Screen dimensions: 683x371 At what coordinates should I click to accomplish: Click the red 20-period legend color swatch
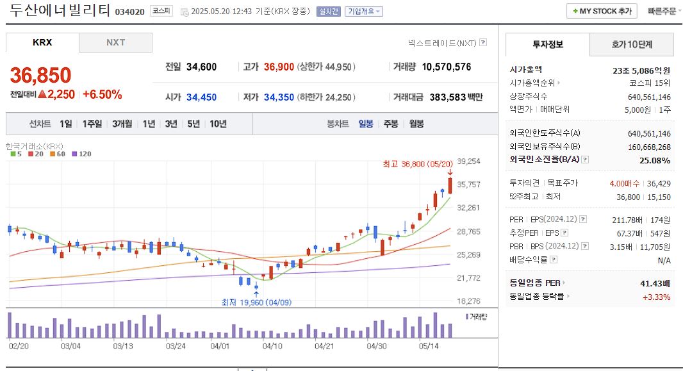click(30, 154)
